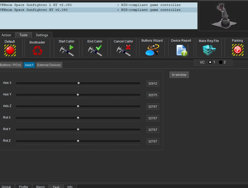Click the Axis Y value field 32575
This screenshot has width=248, height=188.
pos(153,95)
